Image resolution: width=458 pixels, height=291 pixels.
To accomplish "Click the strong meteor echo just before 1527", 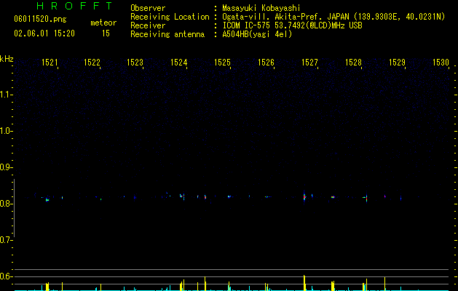I will 304,197.
